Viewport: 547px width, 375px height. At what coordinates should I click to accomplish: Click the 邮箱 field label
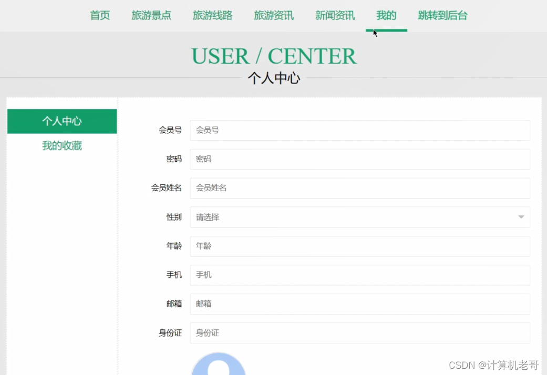coord(174,304)
